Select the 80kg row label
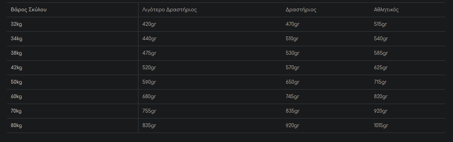The image size is (453, 142). [x=16, y=125]
